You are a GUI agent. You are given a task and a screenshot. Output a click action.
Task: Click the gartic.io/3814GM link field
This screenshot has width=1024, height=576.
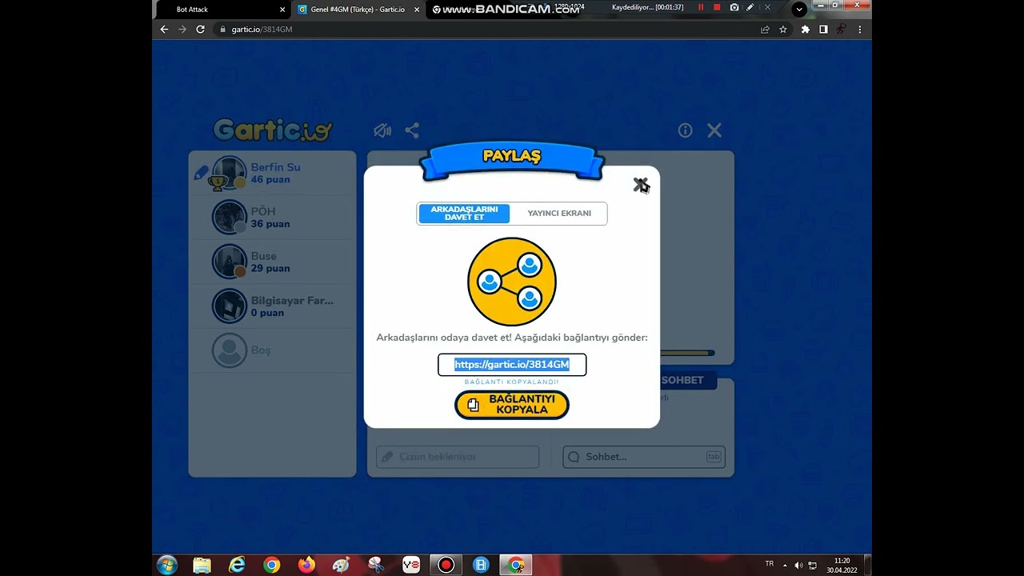coord(512,365)
